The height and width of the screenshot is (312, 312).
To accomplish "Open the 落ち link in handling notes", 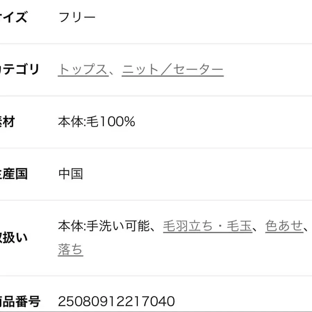I will coord(70,250).
